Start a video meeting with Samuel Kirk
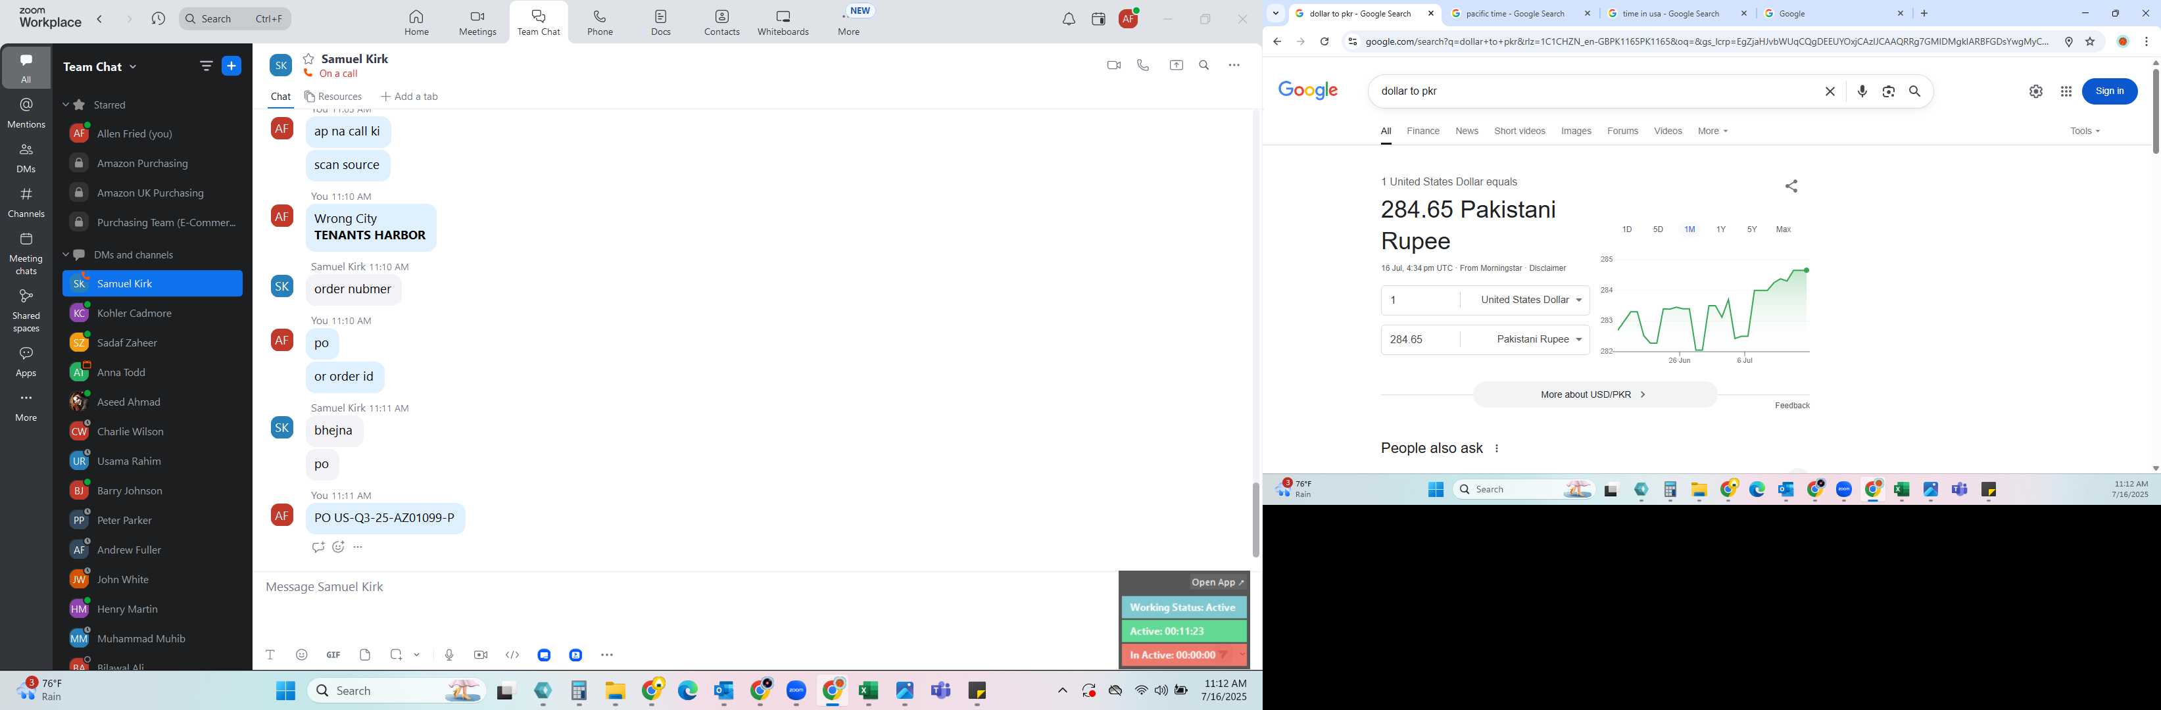 (x=1113, y=65)
